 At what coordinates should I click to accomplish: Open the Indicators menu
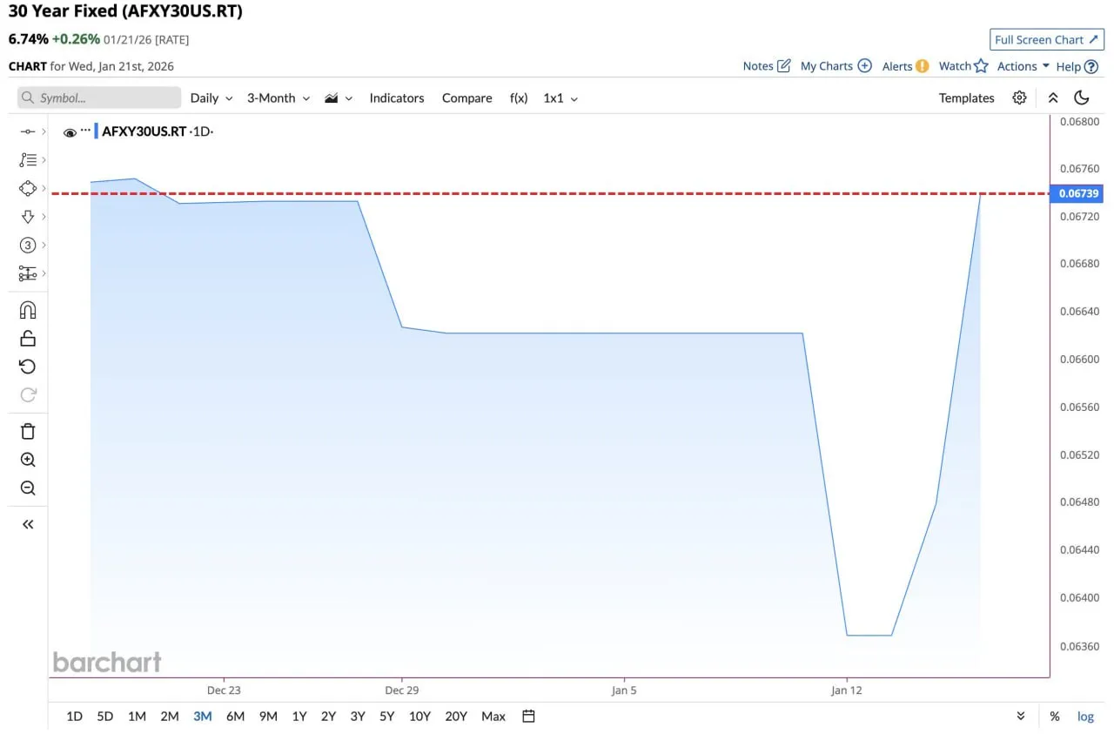tap(397, 98)
